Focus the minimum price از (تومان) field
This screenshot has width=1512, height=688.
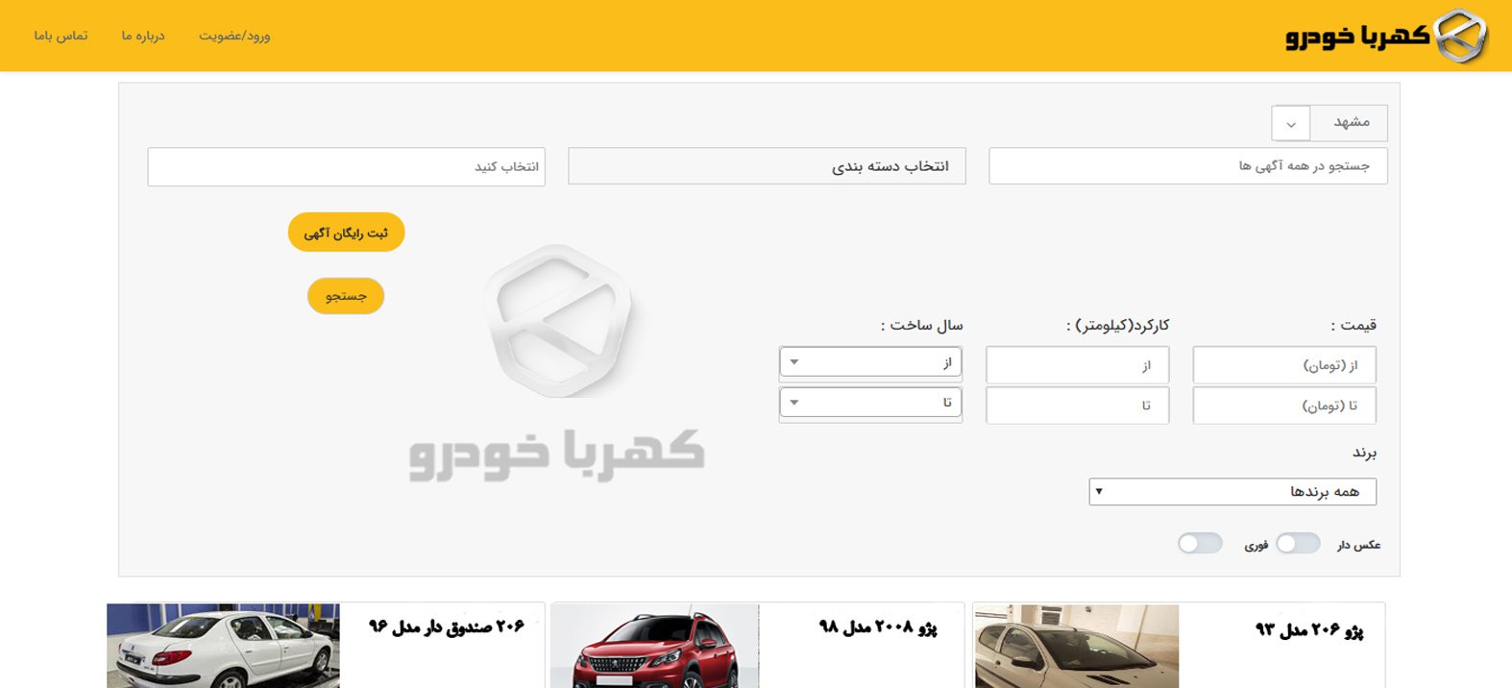coord(1284,365)
